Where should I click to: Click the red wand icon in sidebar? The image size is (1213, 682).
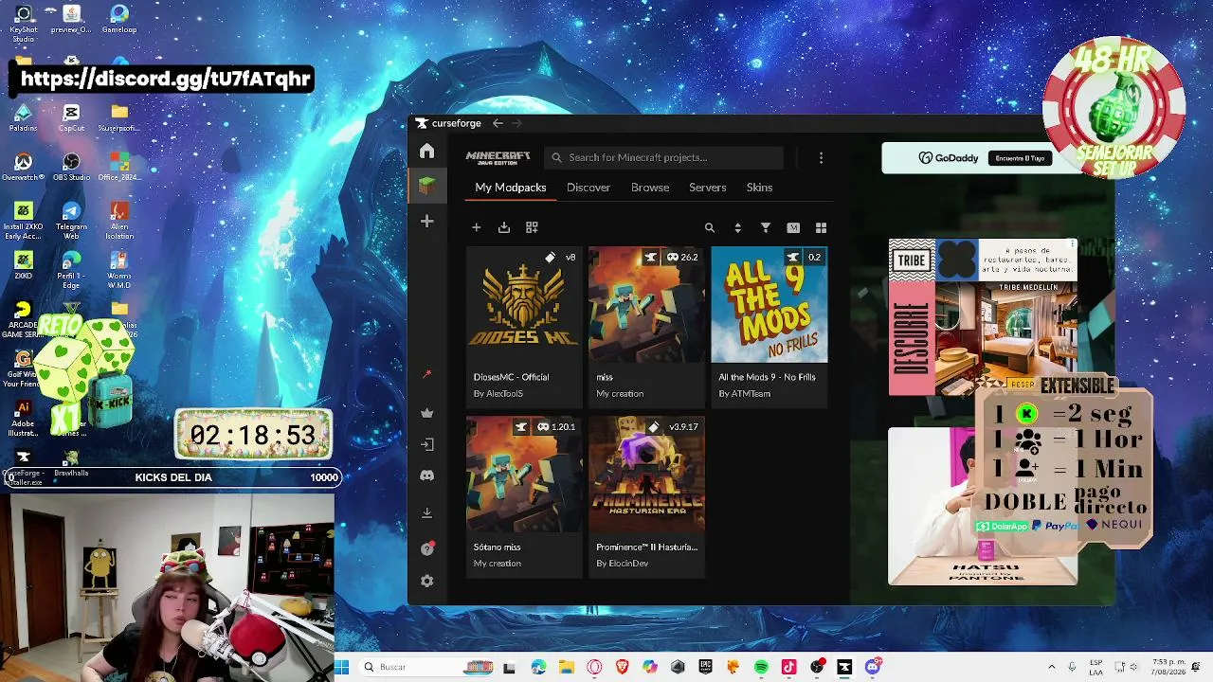pos(426,375)
